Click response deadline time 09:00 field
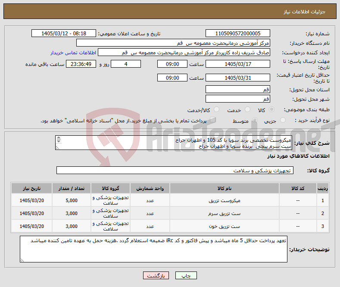The image size is (340, 287). (172, 64)
